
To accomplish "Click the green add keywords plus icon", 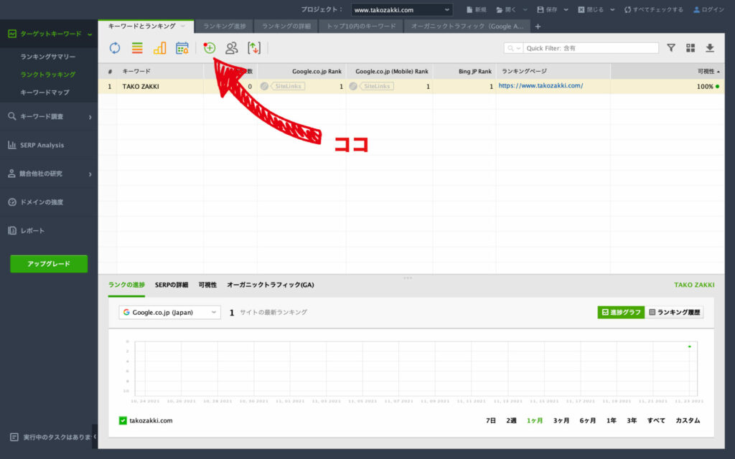I will tap(209, 48).
